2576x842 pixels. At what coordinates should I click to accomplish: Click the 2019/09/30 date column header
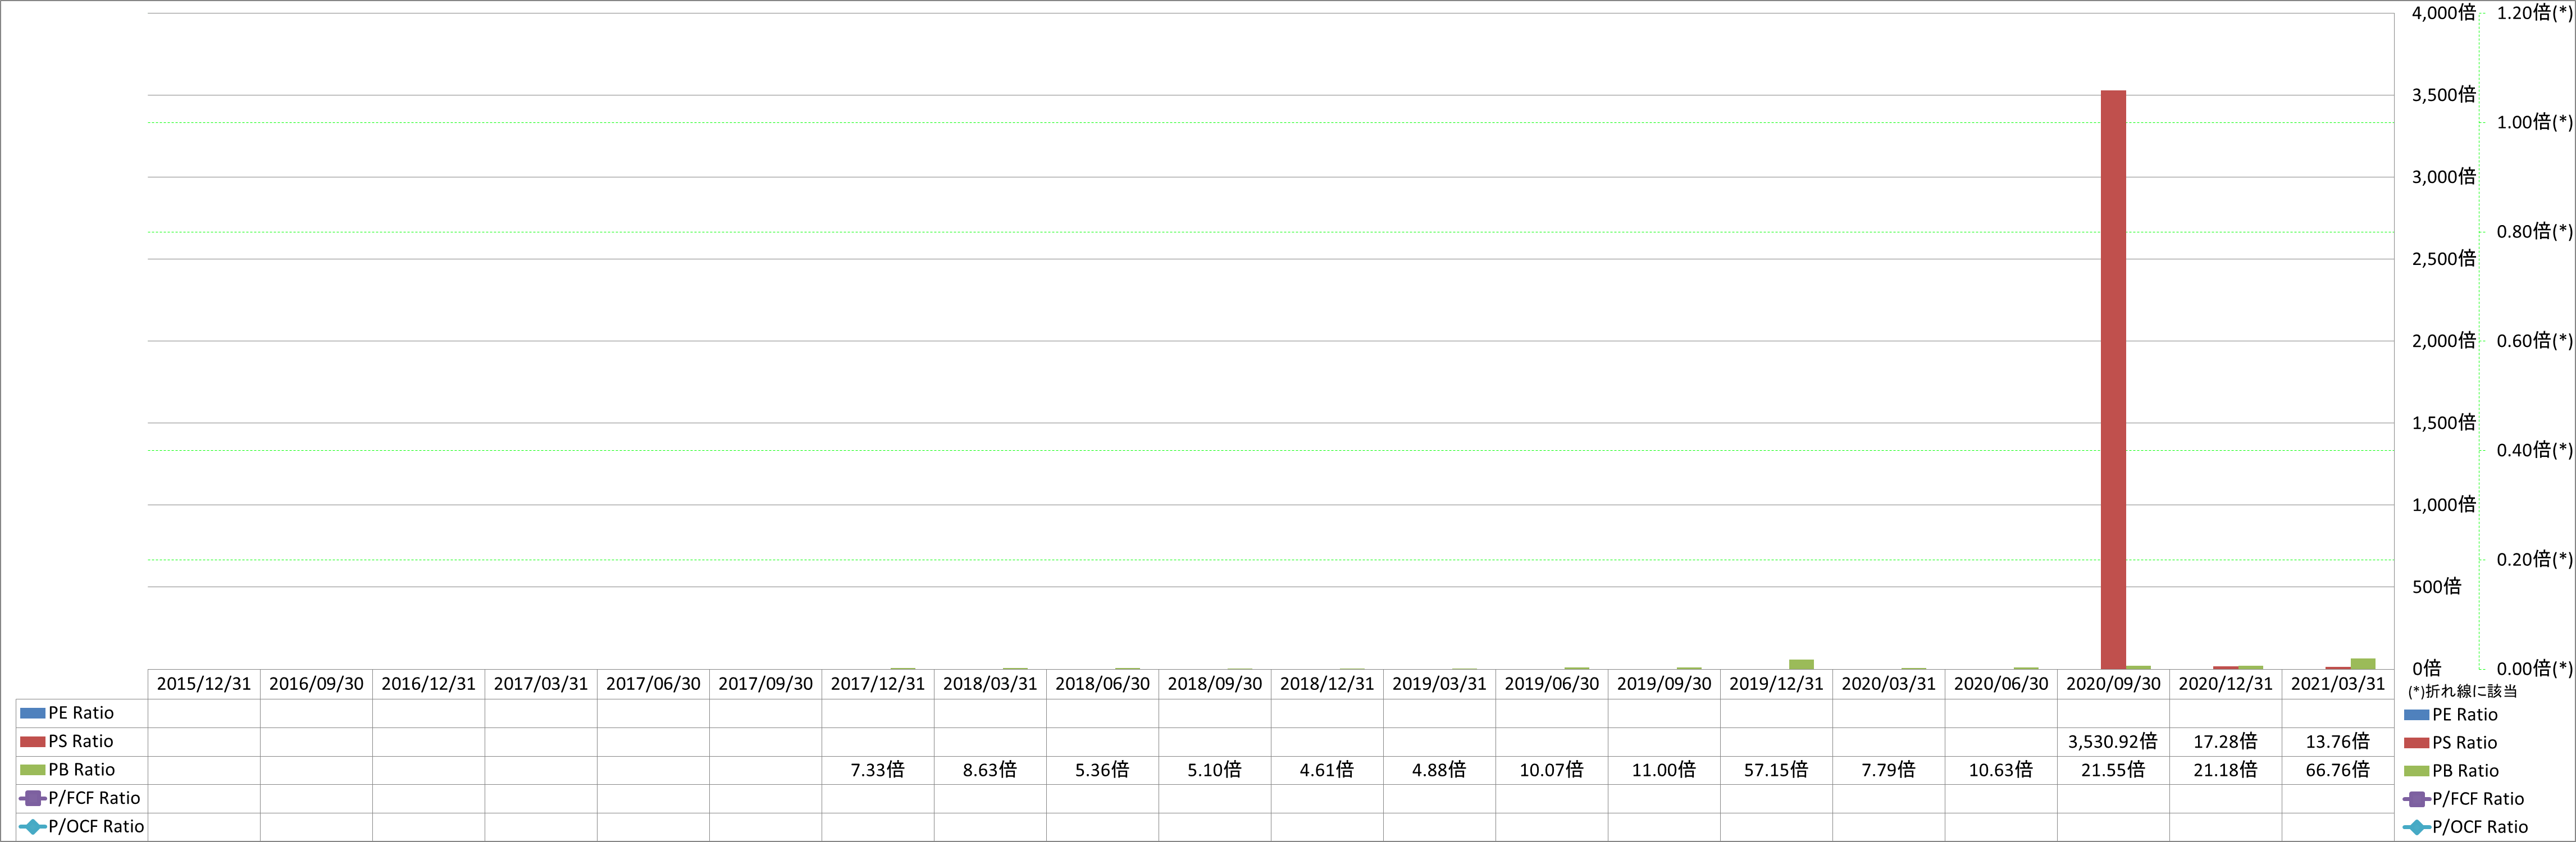tap(1664, 684)
